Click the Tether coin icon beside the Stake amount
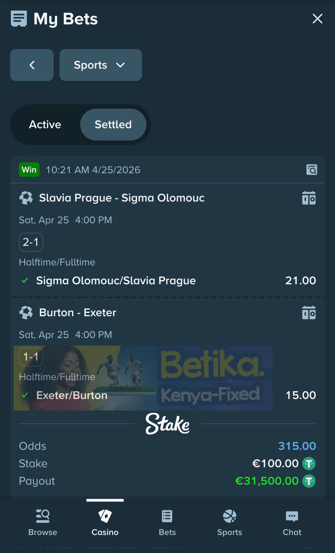This screenshot has width=335, height=553. (x=309, y=463)
